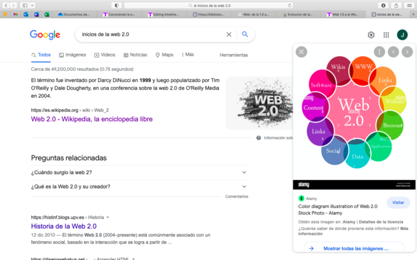Open 'Web 2.0 - Wikipedia, la enciclopedia libre' link

92,119
